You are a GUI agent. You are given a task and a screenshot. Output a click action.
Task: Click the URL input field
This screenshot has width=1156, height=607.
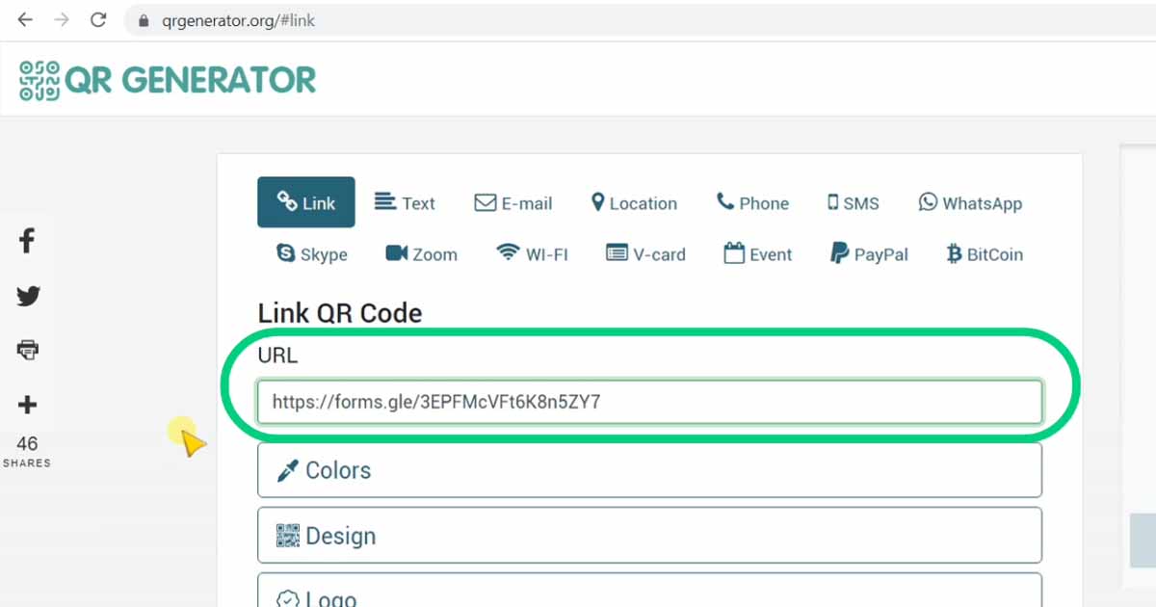pos(649,401)
